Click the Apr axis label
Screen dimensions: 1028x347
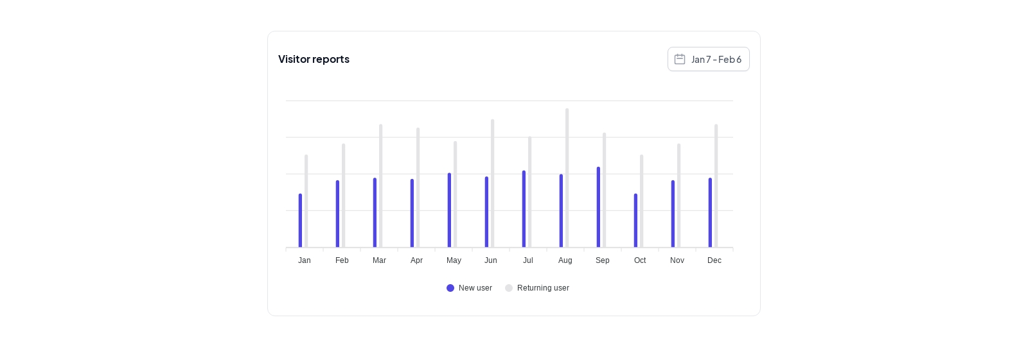pyautogui.click(x=416, y=260)
